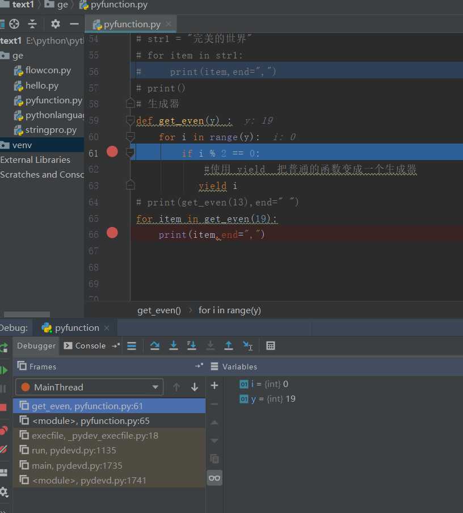Select frame <module>, pyfunction.py:65
This screenshot has width=463, height=513.
(110, 421)
